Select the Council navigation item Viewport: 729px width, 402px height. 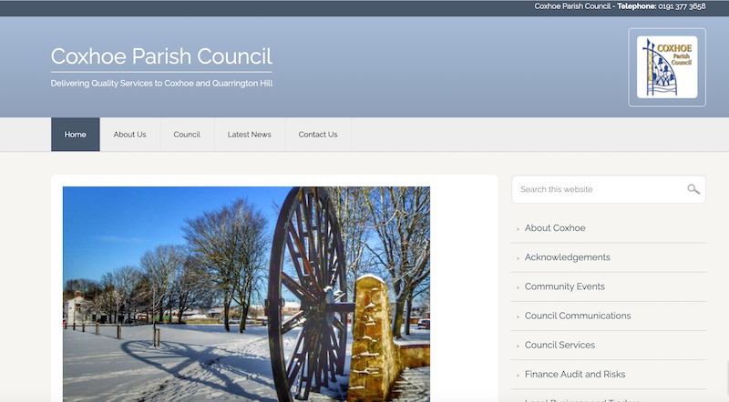point(187,135)
